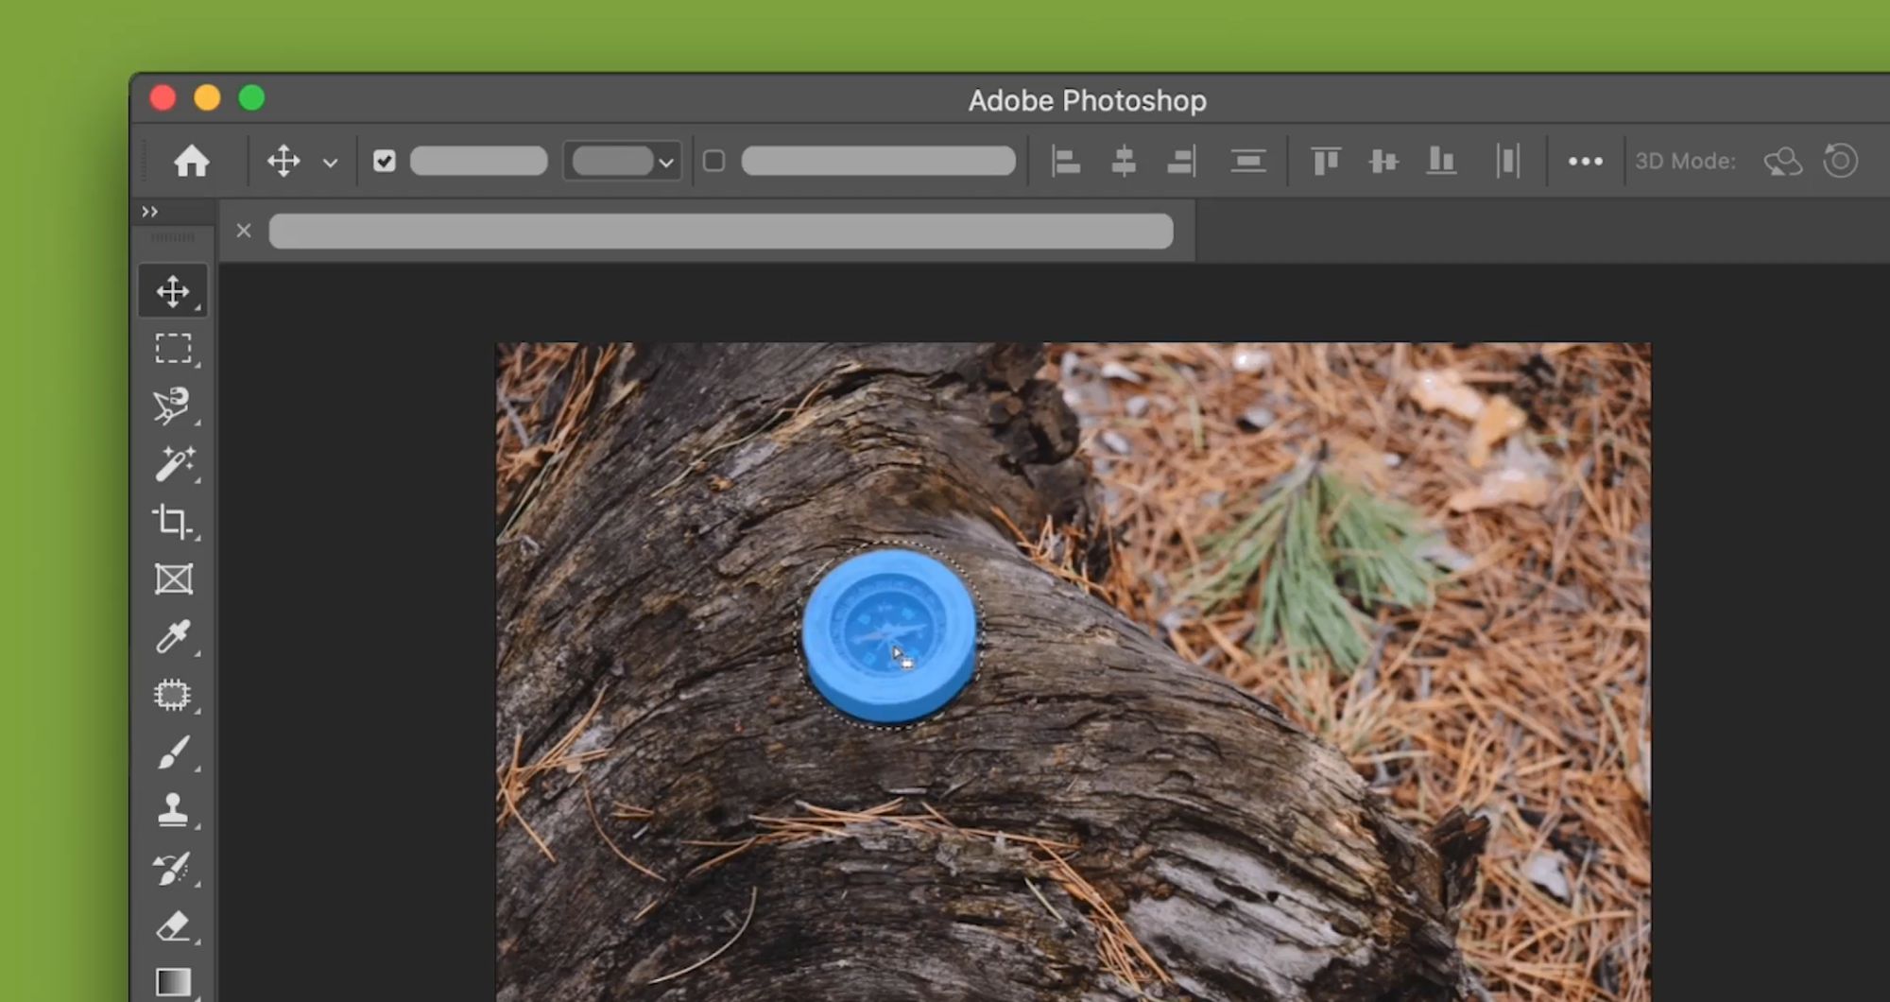This screenshot has width=1890, height=1002.
Task: Click the blue compass in the canvas
Action: pos(888,633)
